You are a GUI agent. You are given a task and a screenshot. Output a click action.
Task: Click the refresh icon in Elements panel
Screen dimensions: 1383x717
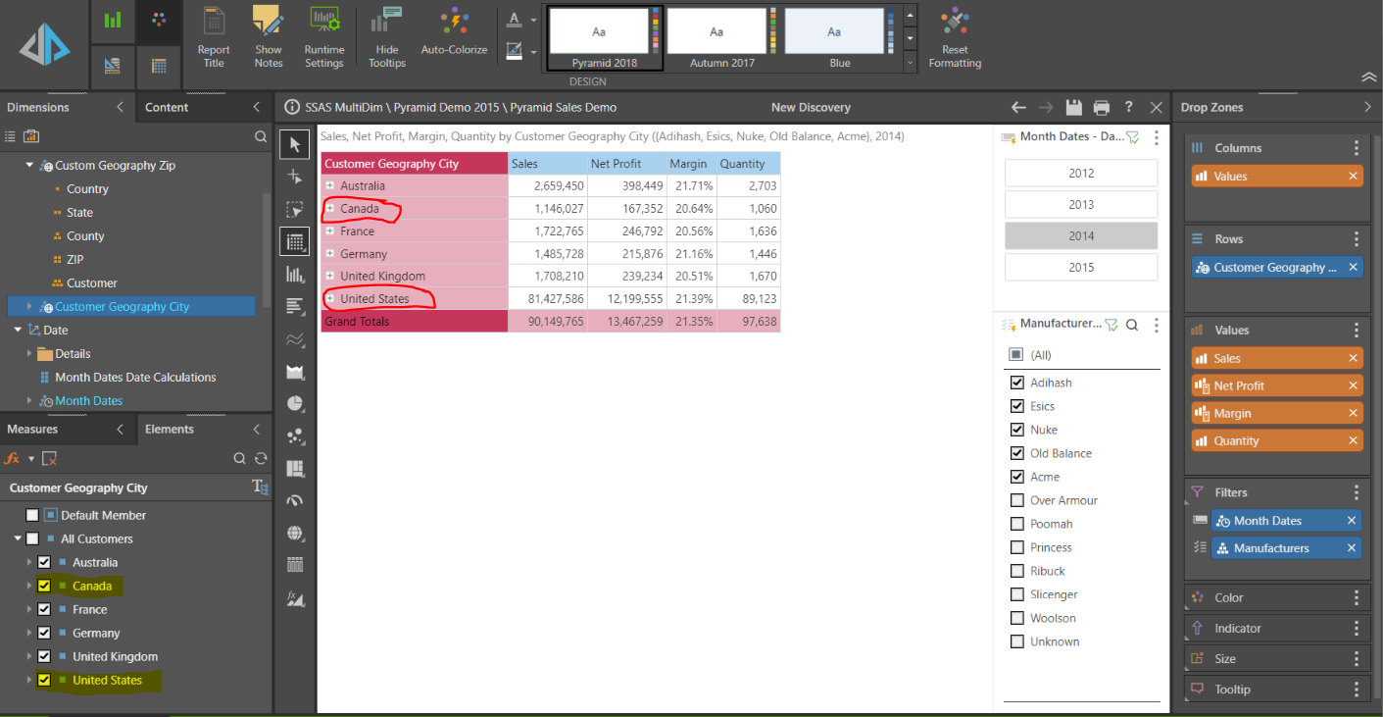(x=261, y=458)
